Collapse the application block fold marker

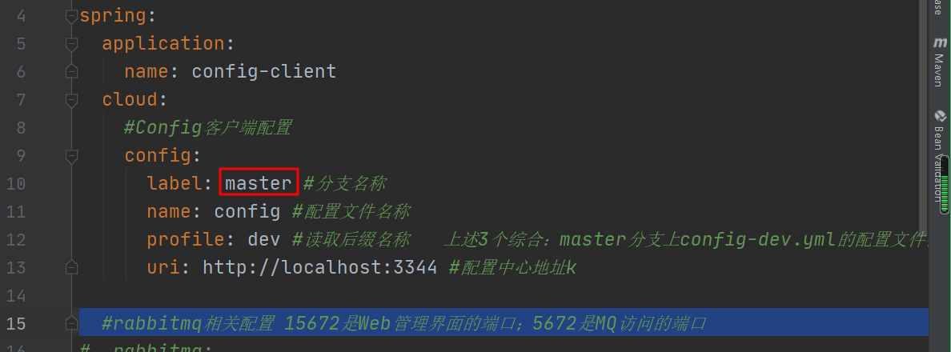pos(71,44)
